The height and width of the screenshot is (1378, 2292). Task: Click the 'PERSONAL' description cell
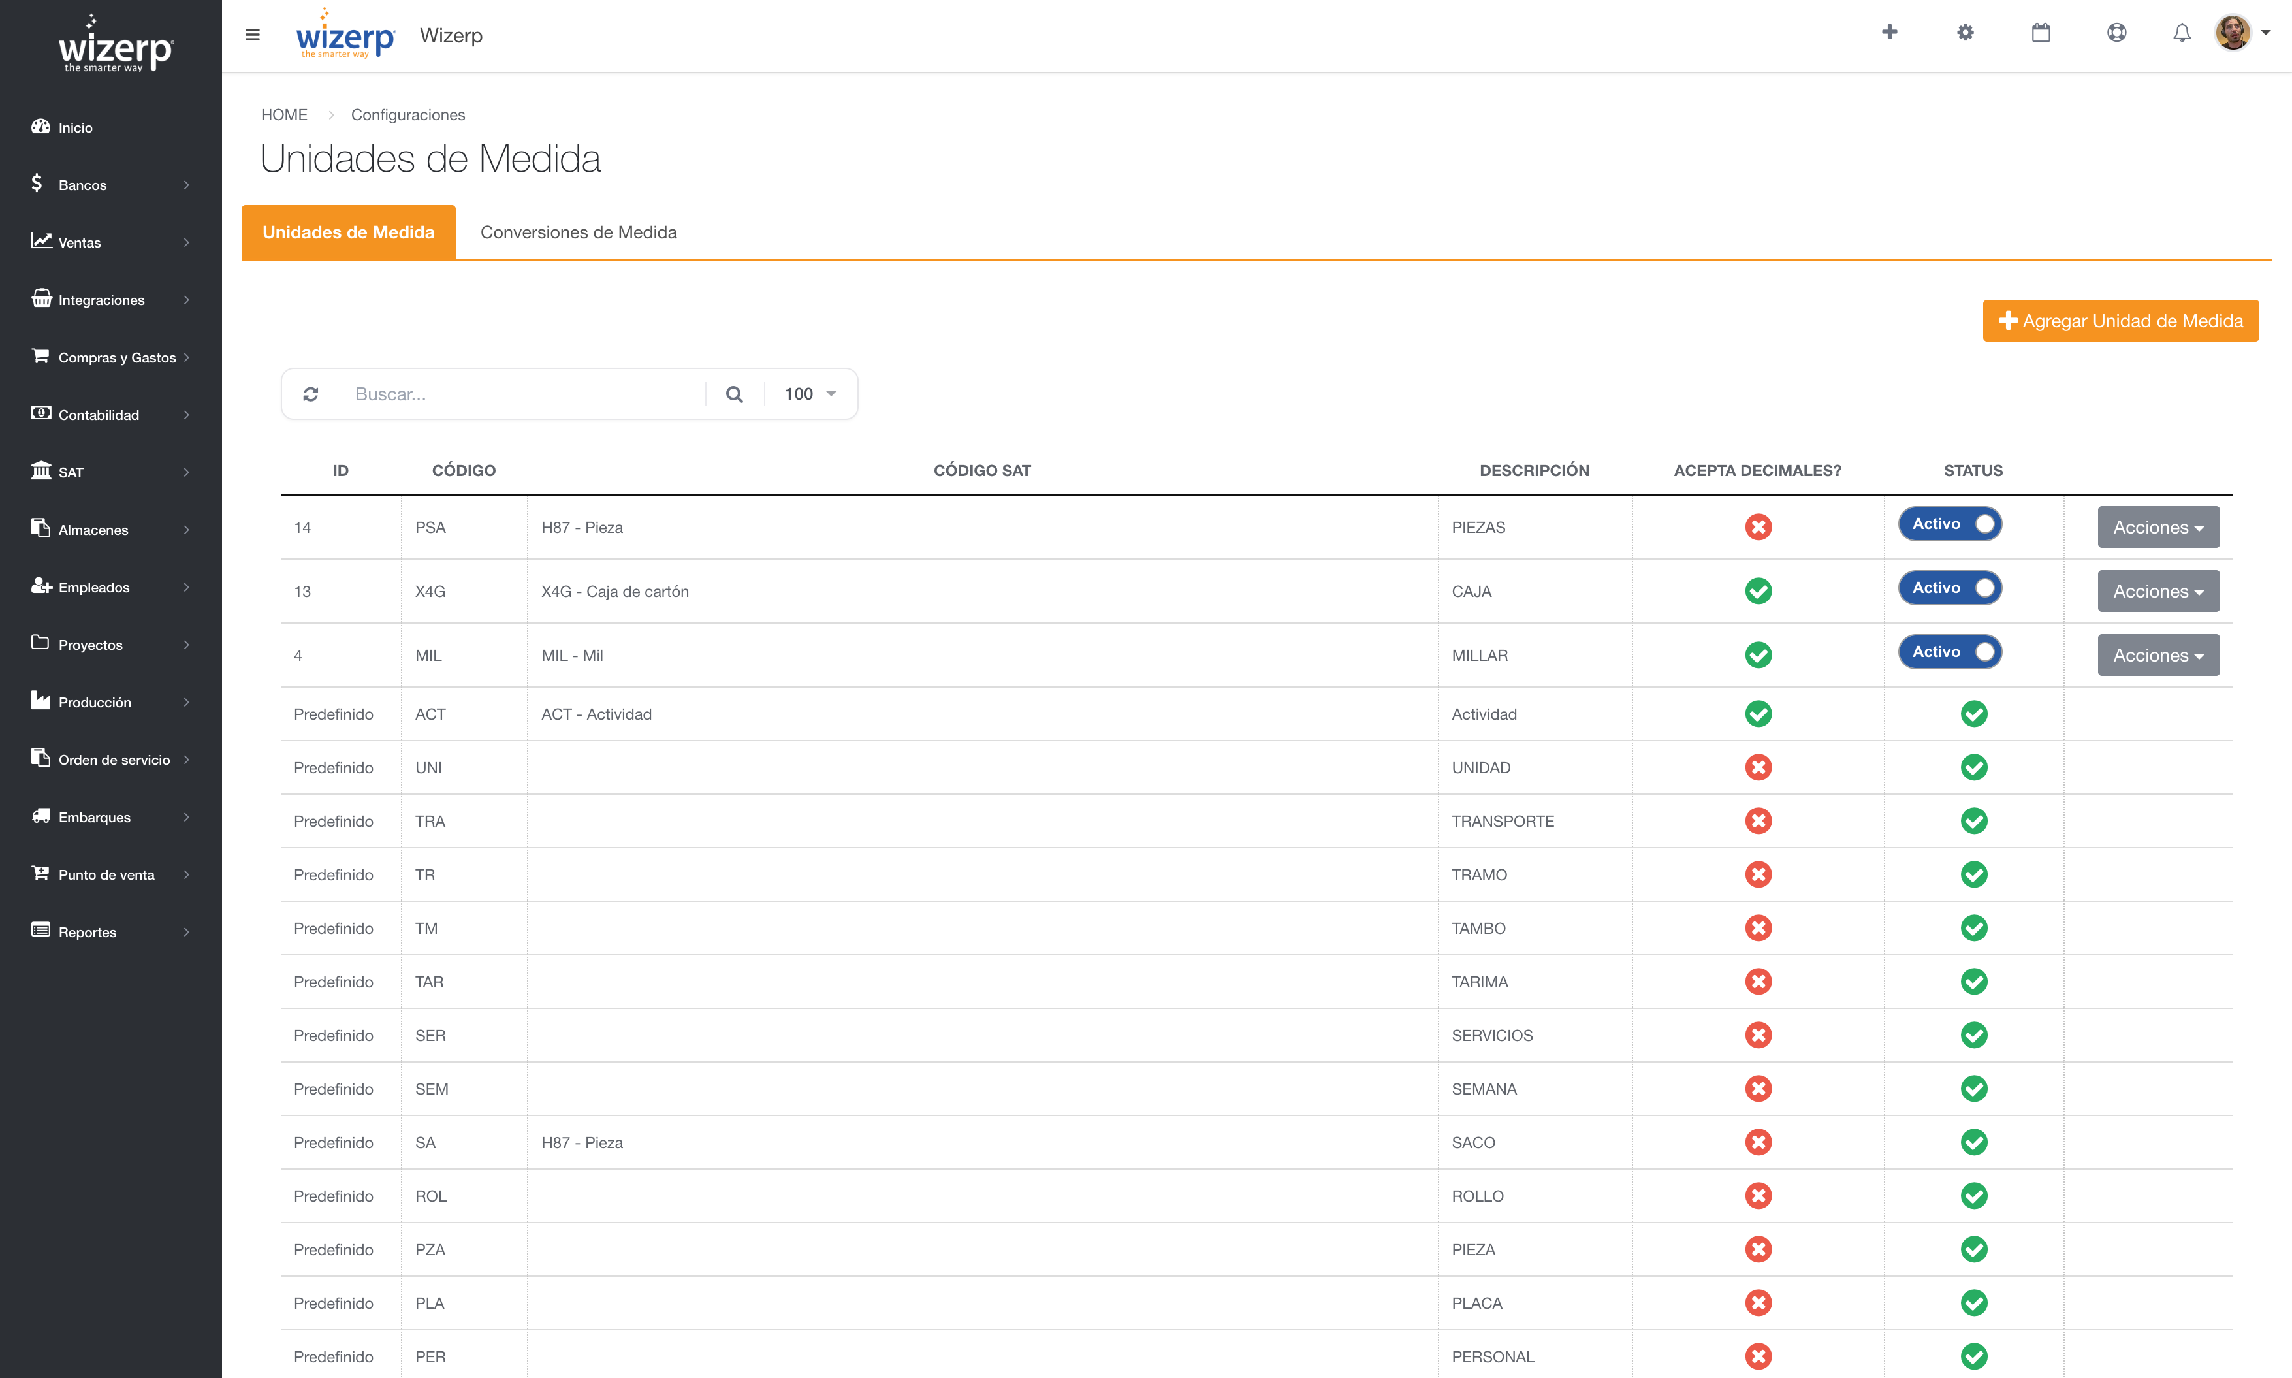coord(1535,1356)
